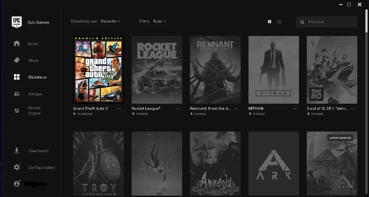Viewport: 369px width, 197px height.
Task: Open Configurações label in sidebar
Action: pos(42,167)
